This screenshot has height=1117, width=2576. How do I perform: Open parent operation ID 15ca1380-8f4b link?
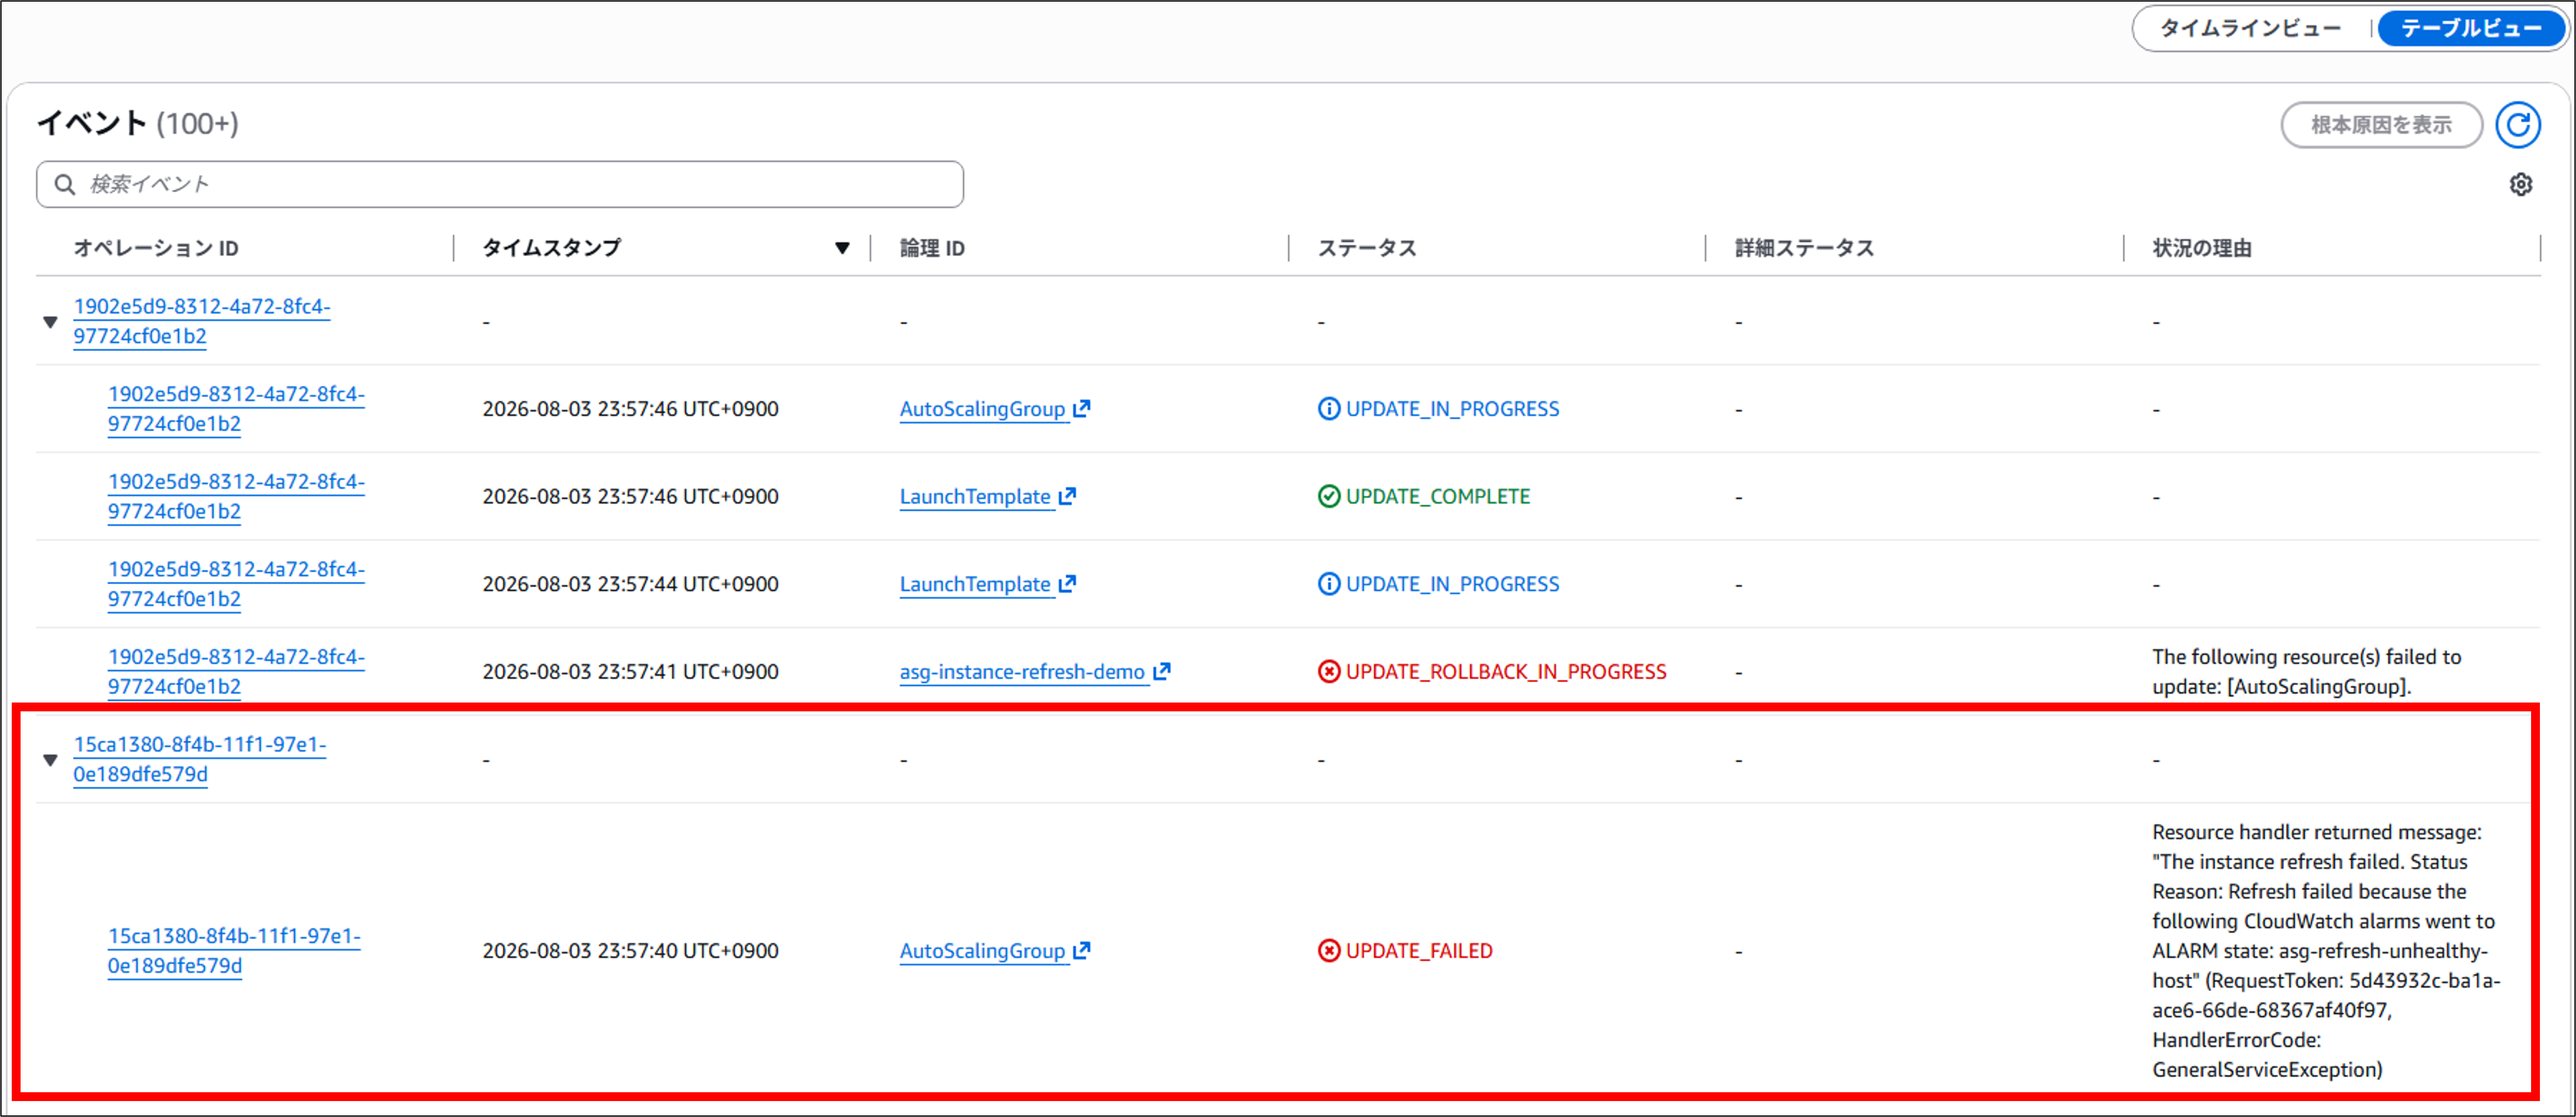click(x=199, y=759)
